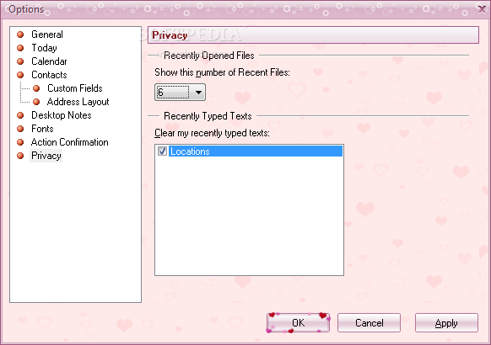
Task: Click the bullet icon beside Custom Fields
Action: point(36,88)
